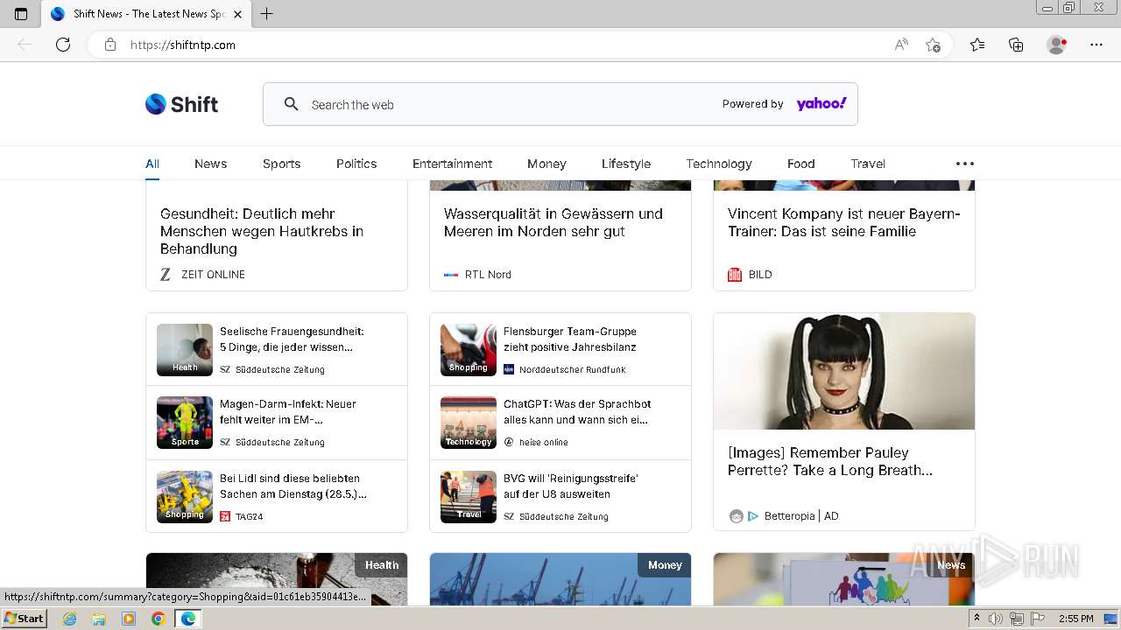The image size is (1121, 630).
Task: Click the AdChoices icon beside Betteropia
Action: 753,516
